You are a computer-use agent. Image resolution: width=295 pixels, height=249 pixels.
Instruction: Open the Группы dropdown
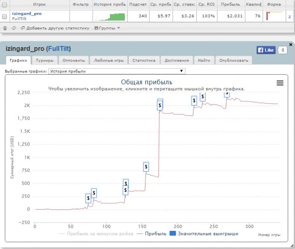pos(107,28)
